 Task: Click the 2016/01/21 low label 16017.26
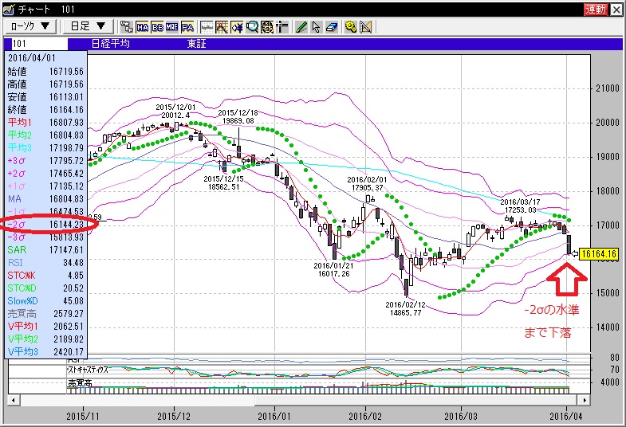(333, 270)
